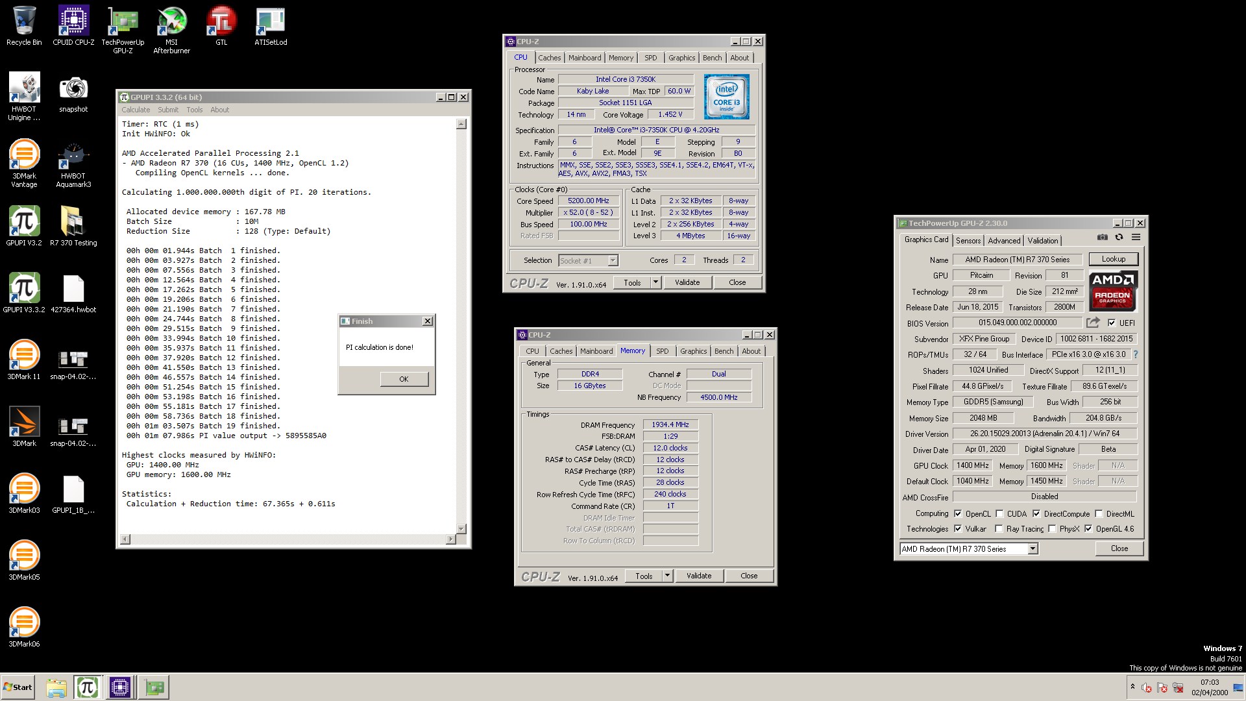Toggle the Ray Tracing checkbox

(x=999, y=529)
